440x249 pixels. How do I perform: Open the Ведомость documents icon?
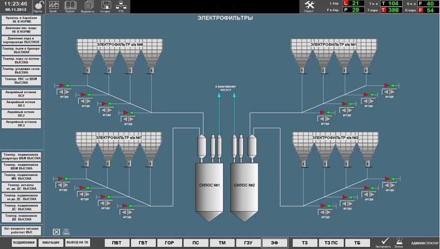pyautogui.click(x=88, y=6)
